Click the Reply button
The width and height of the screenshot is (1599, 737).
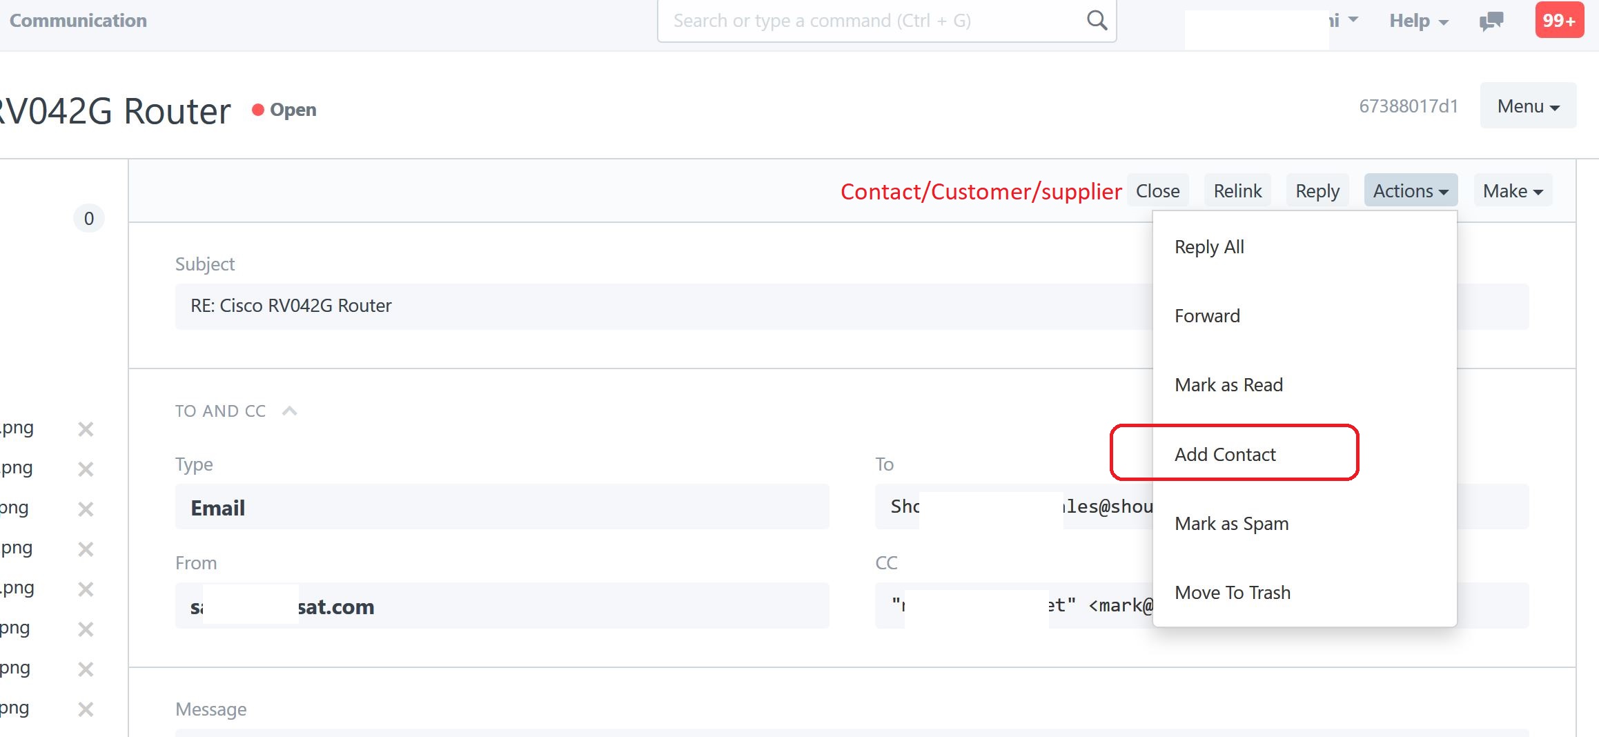coord(1317,190)
